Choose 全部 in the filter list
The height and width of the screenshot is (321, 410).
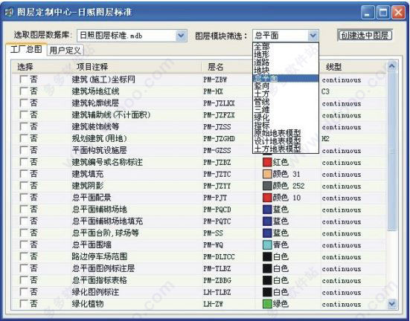(x=286, y=47)
